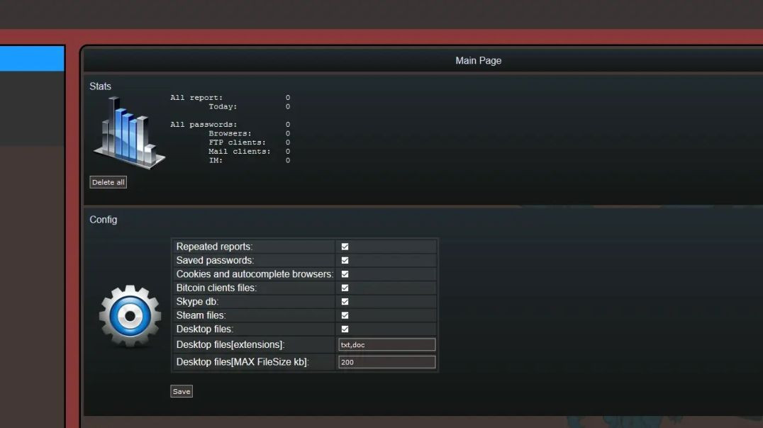Click the Stats section heading

pos(100,86)
